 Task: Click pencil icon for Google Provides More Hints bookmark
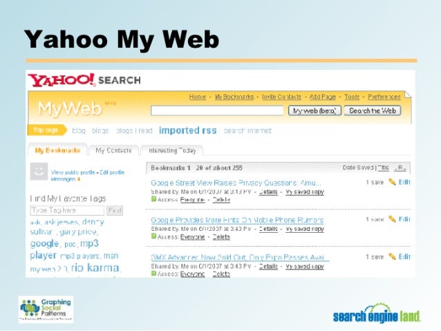(392, 219)
